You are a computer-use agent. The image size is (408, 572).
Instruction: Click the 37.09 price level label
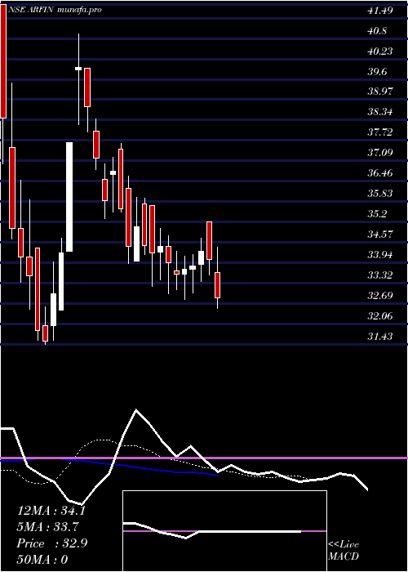click(x=380, y=153)
